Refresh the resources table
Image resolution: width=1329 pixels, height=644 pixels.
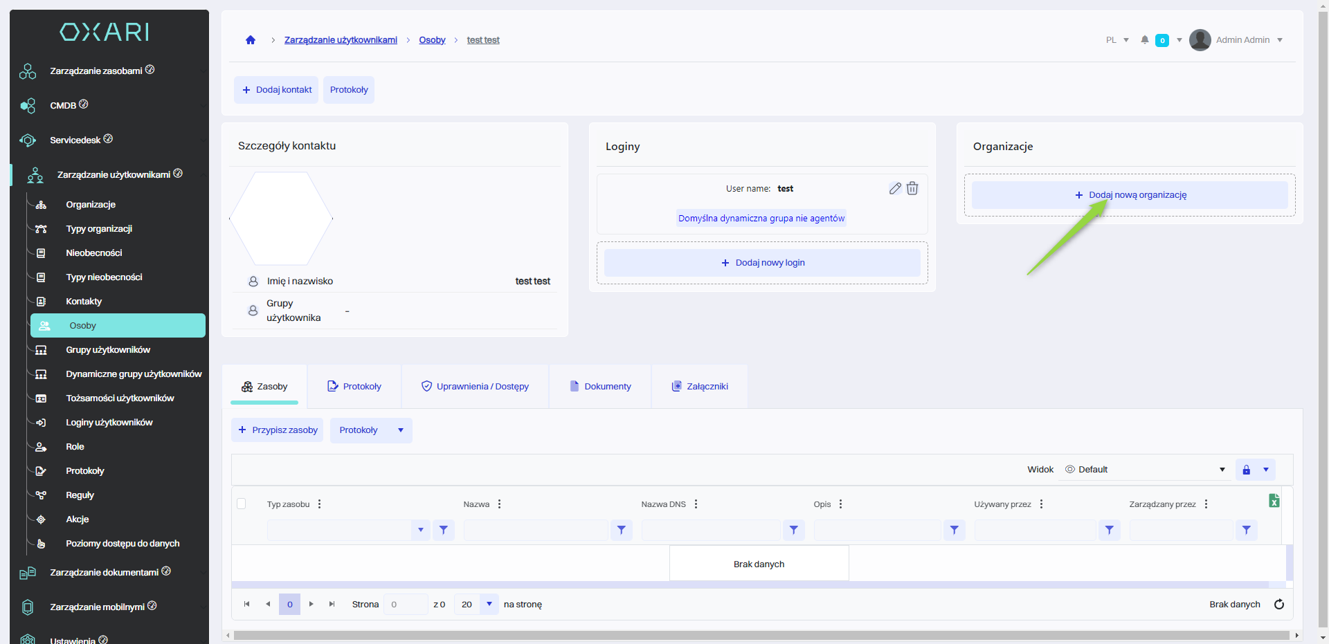click(1279, 604)
